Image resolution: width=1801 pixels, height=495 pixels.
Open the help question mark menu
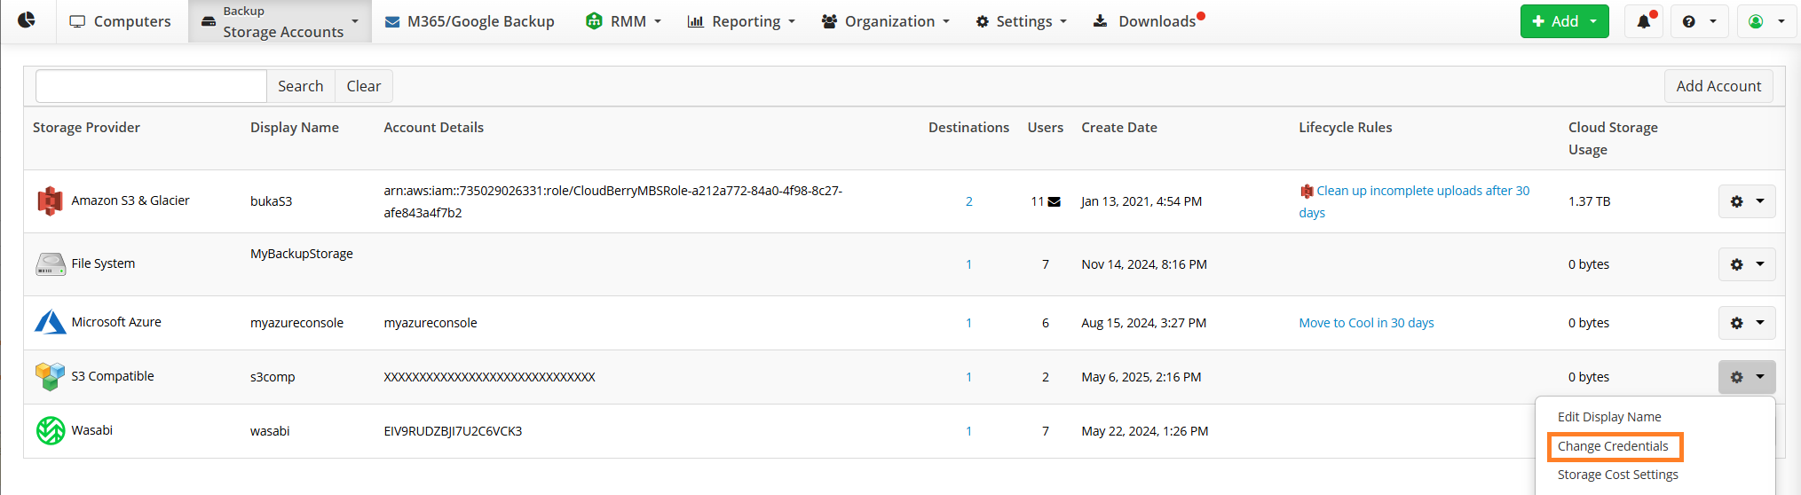[x=1699, y=21]
